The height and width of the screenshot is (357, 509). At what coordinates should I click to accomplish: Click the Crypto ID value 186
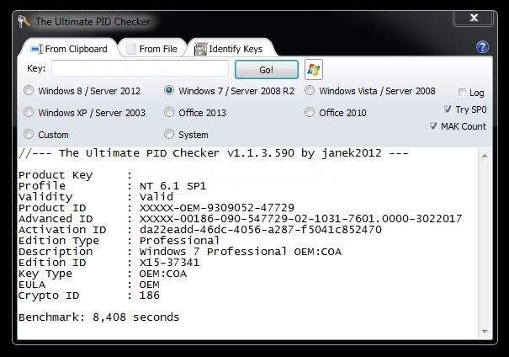click(x=149, y=296)
